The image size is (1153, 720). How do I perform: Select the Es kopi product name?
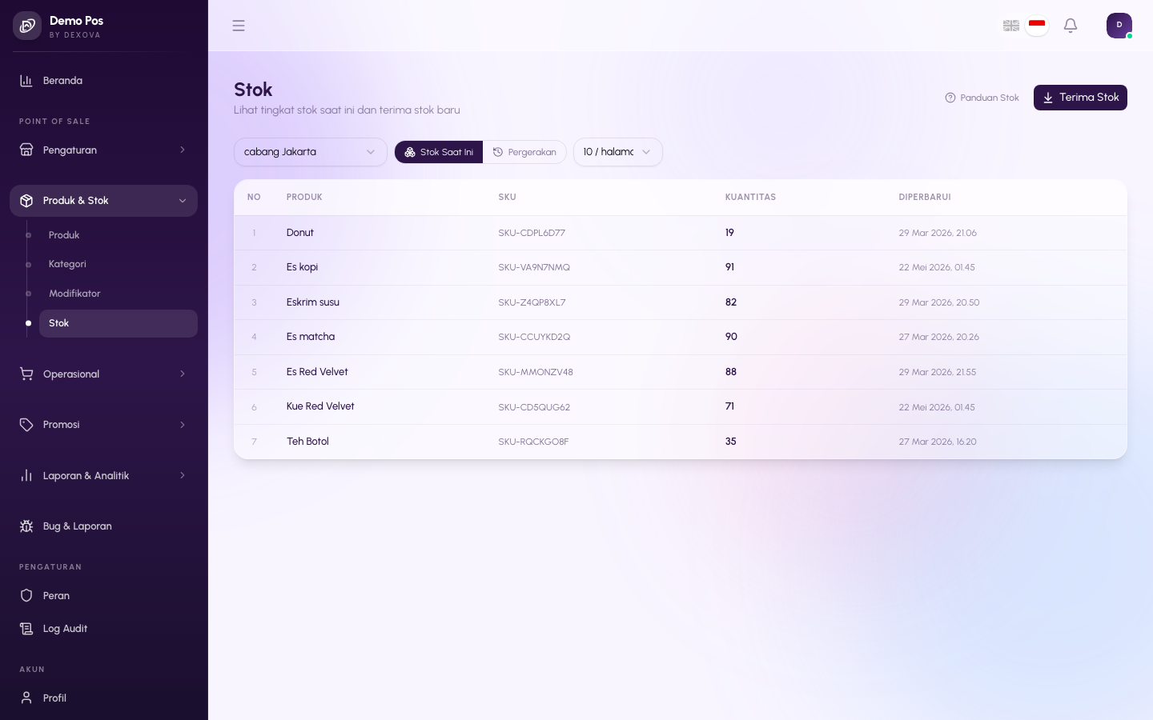(303, 267)
